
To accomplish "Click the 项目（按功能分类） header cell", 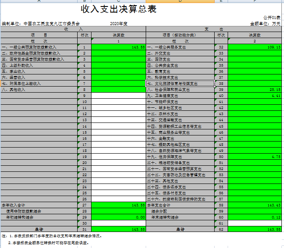I will (x=180, y=35).
